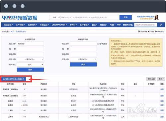166x121 pixels.
Task: Click the show-all gray button above table
Action: [151, 79]
